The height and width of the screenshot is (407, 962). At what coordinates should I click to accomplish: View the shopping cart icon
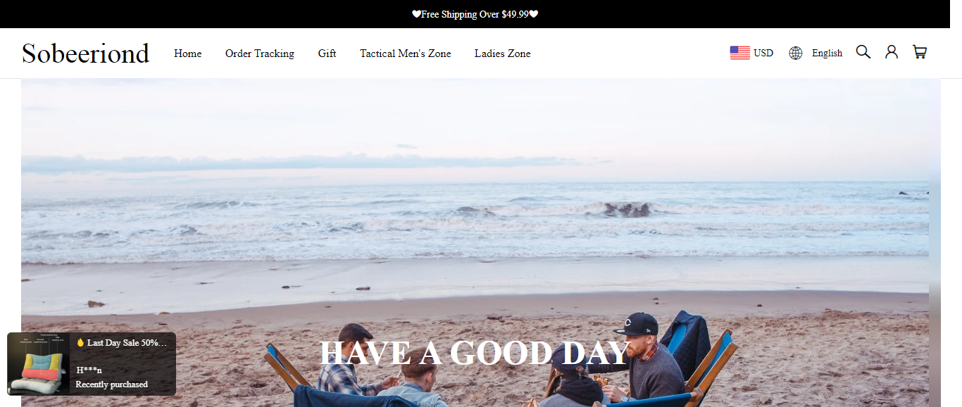pos(920,52)
